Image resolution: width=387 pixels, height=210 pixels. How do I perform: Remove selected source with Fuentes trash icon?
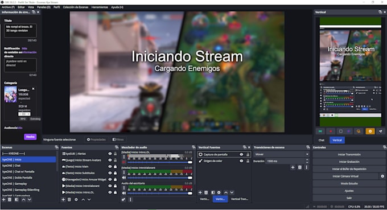(69, 200)
